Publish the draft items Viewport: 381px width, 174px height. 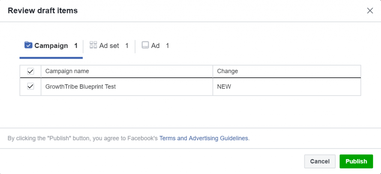(x=356, y=161)
